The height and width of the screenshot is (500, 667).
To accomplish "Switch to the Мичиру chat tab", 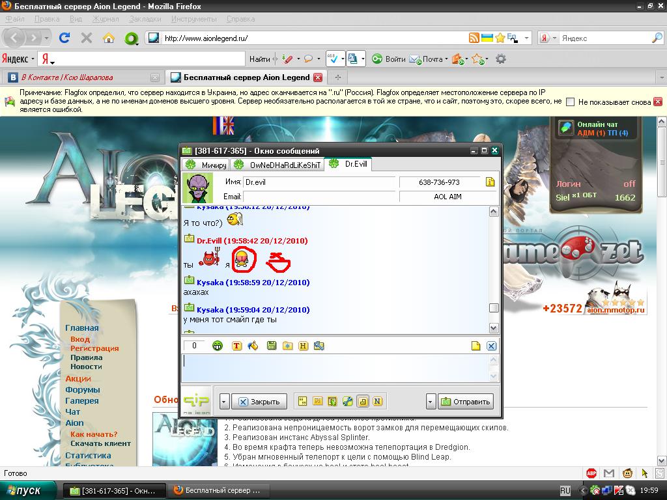I will point(206,165).
